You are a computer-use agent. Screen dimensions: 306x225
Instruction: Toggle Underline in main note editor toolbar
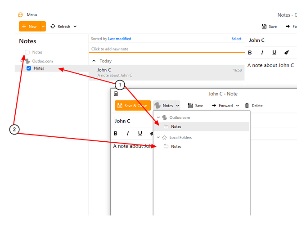274,53
